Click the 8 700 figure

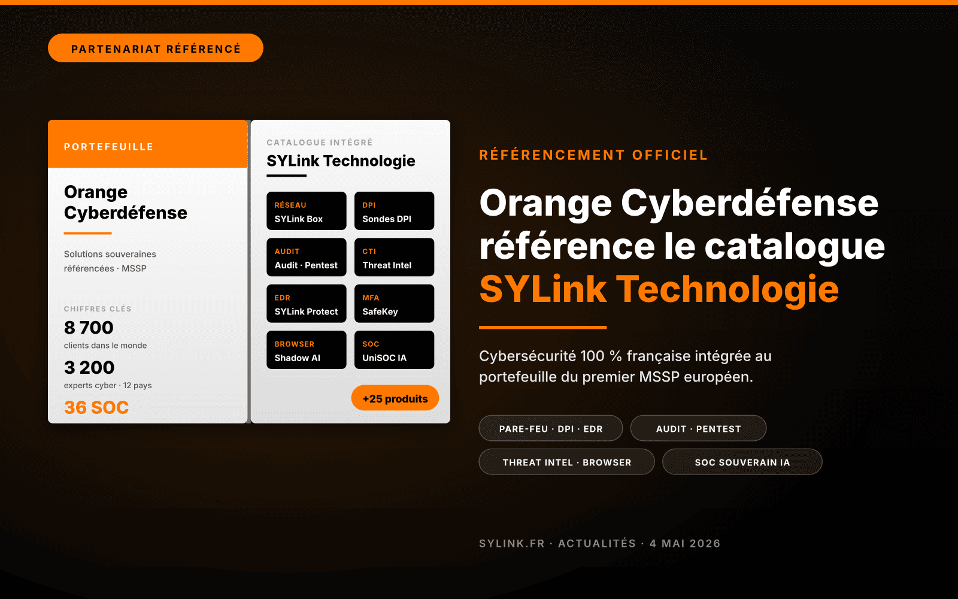[x=89, y=328]
